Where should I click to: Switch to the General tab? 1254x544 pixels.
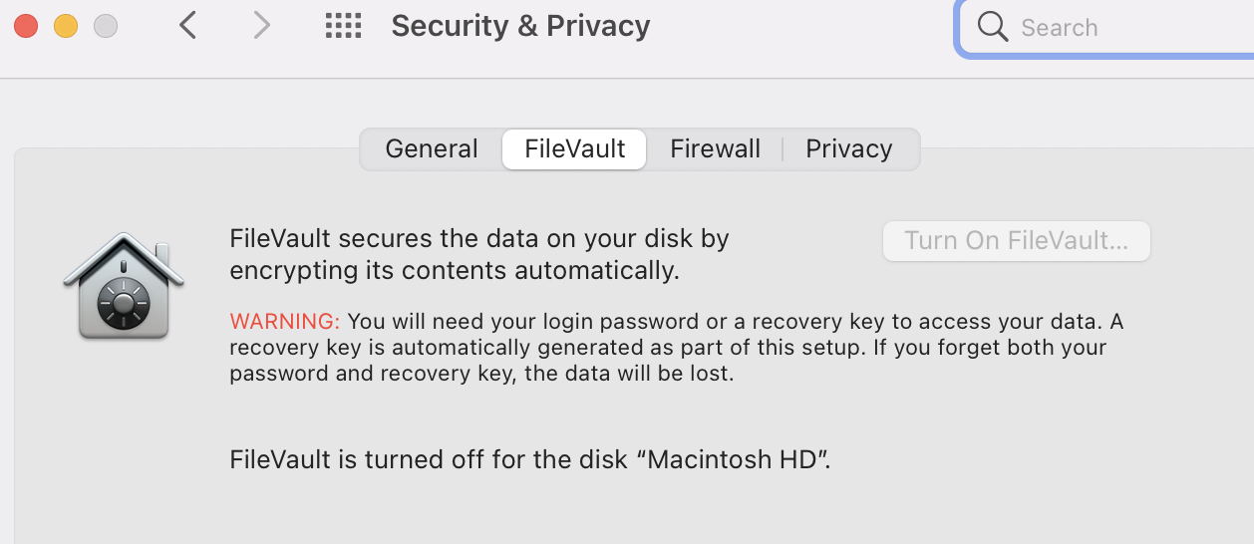coord(432,149)
